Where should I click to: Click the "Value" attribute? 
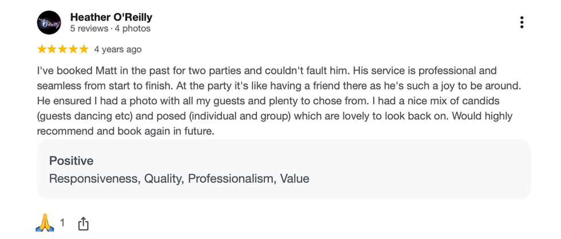pos(294,179)
